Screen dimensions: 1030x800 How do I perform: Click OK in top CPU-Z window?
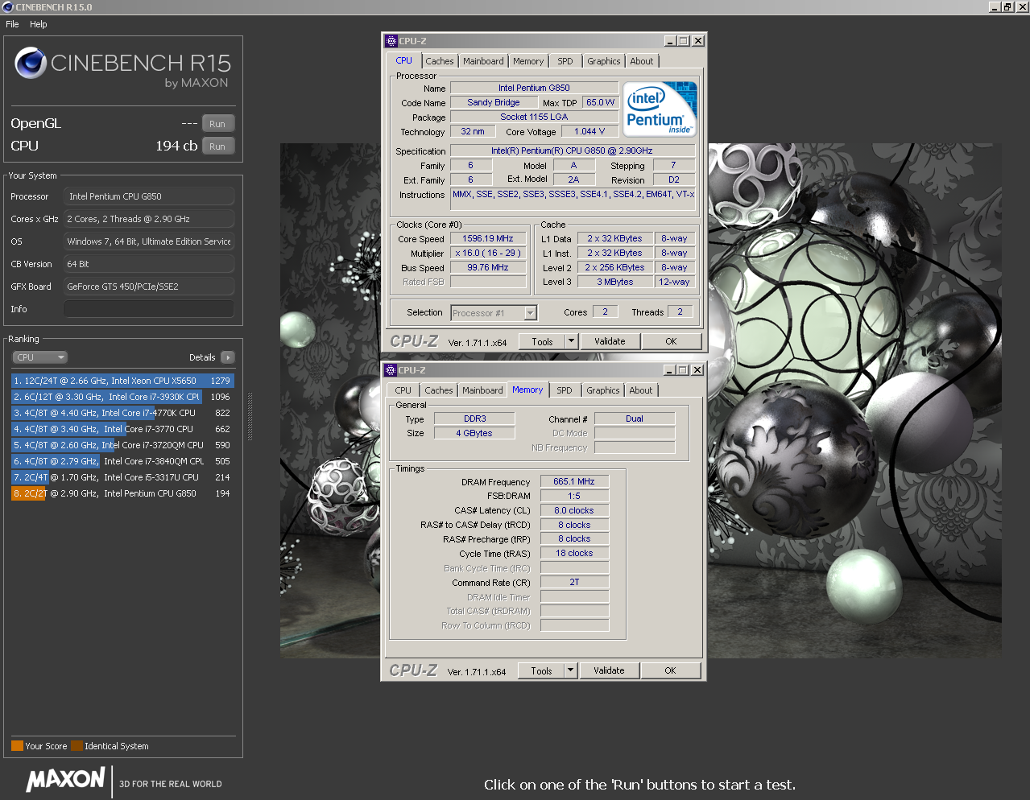[x=671, y=341]
